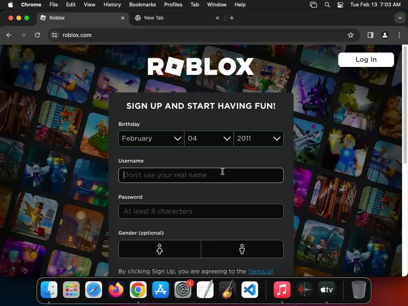Open a new tab with plus button
Image resolution: width=408 pixels, height=306 pixels.
[232, 18]
